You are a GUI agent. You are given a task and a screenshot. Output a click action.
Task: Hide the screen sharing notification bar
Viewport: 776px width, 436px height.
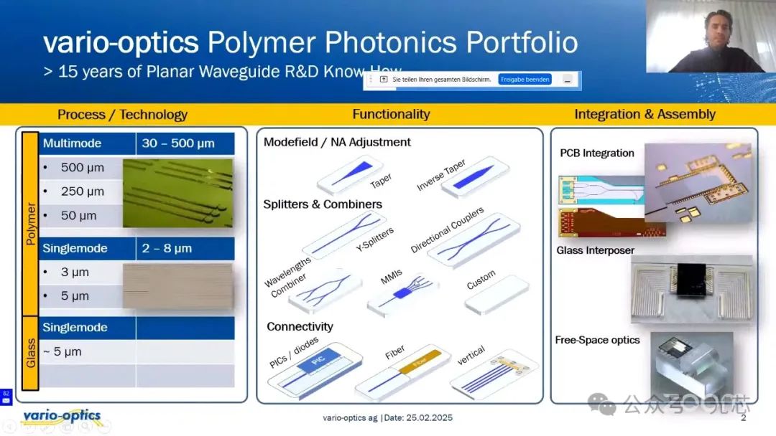click(568, 80)
